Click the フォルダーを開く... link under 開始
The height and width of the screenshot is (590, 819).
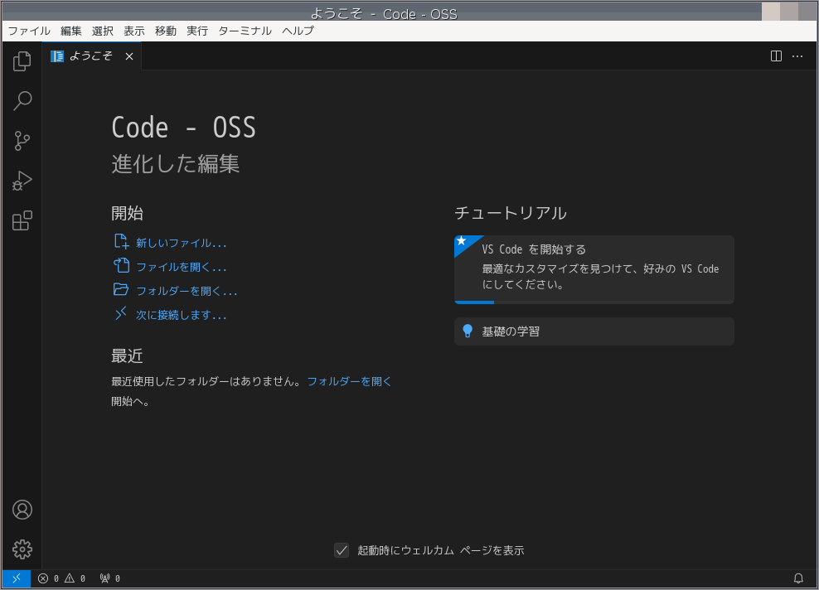pos(187,291)
